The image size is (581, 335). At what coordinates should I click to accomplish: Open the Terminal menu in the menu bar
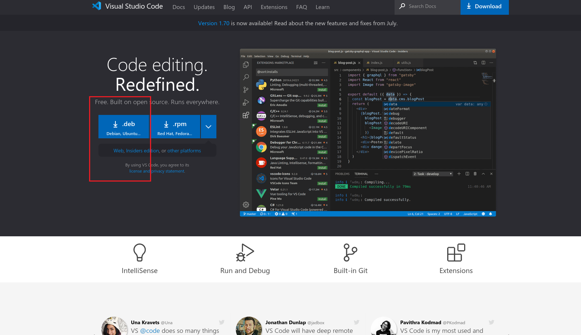point(296,56)
